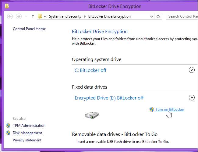The width and height of the screenshot is (198, 152).
Task: Select System and Security breadcrumb
Action: 66,16
